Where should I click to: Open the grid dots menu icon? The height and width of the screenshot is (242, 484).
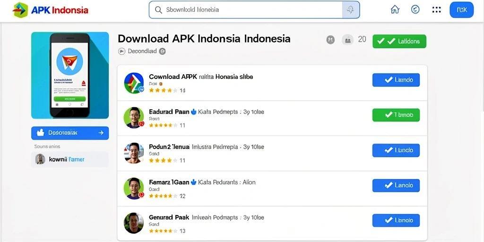coord(436,9)
